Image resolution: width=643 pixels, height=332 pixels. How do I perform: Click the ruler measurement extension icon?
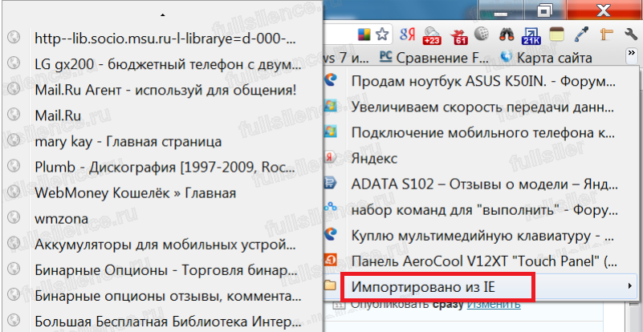(607, 35)
